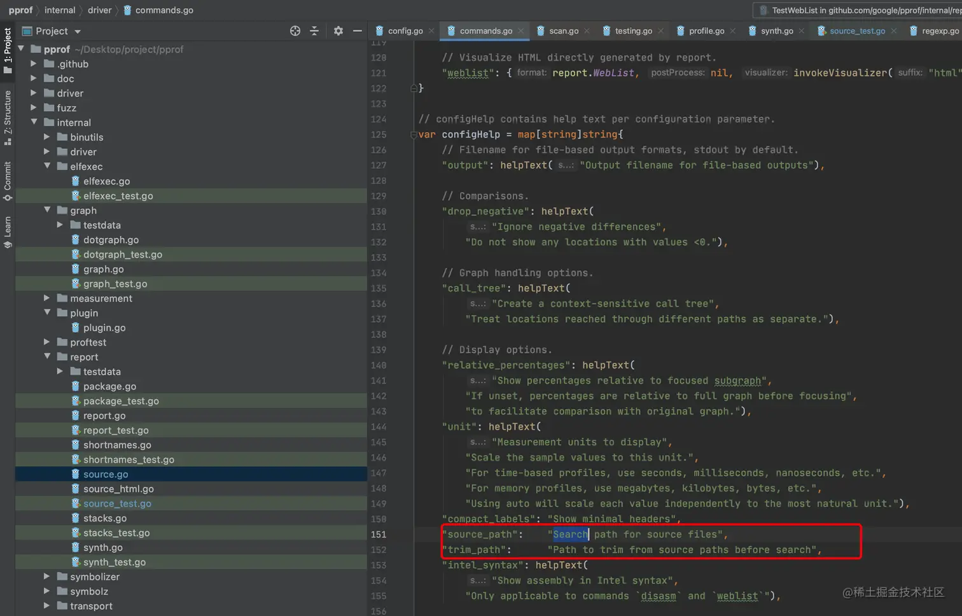The image size is (962, 616).
Task: Click fold marker beside configHelp declaration line
Action: (414, 135)
